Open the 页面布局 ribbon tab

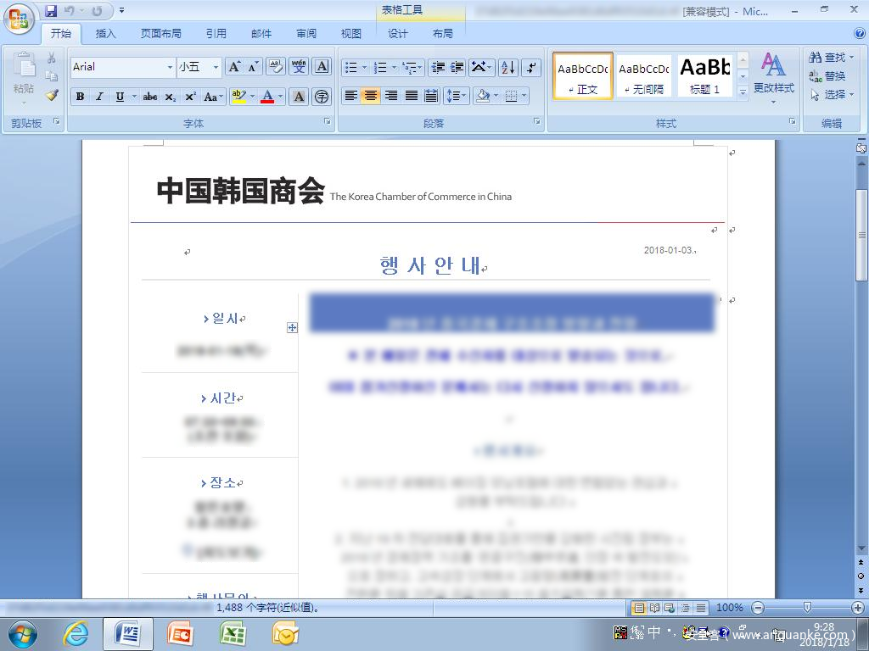click(161, 34)
